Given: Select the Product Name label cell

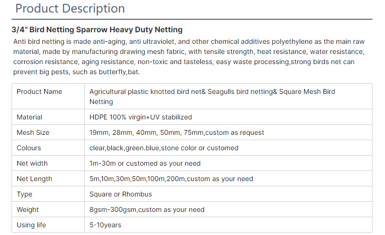Looking at the screenshot, I should point(39,91).
